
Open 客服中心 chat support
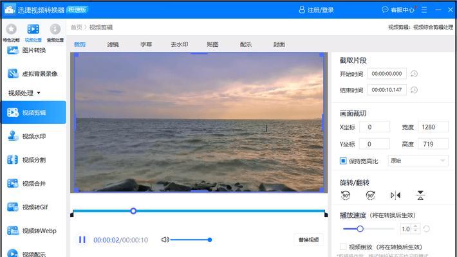point(398,10)
